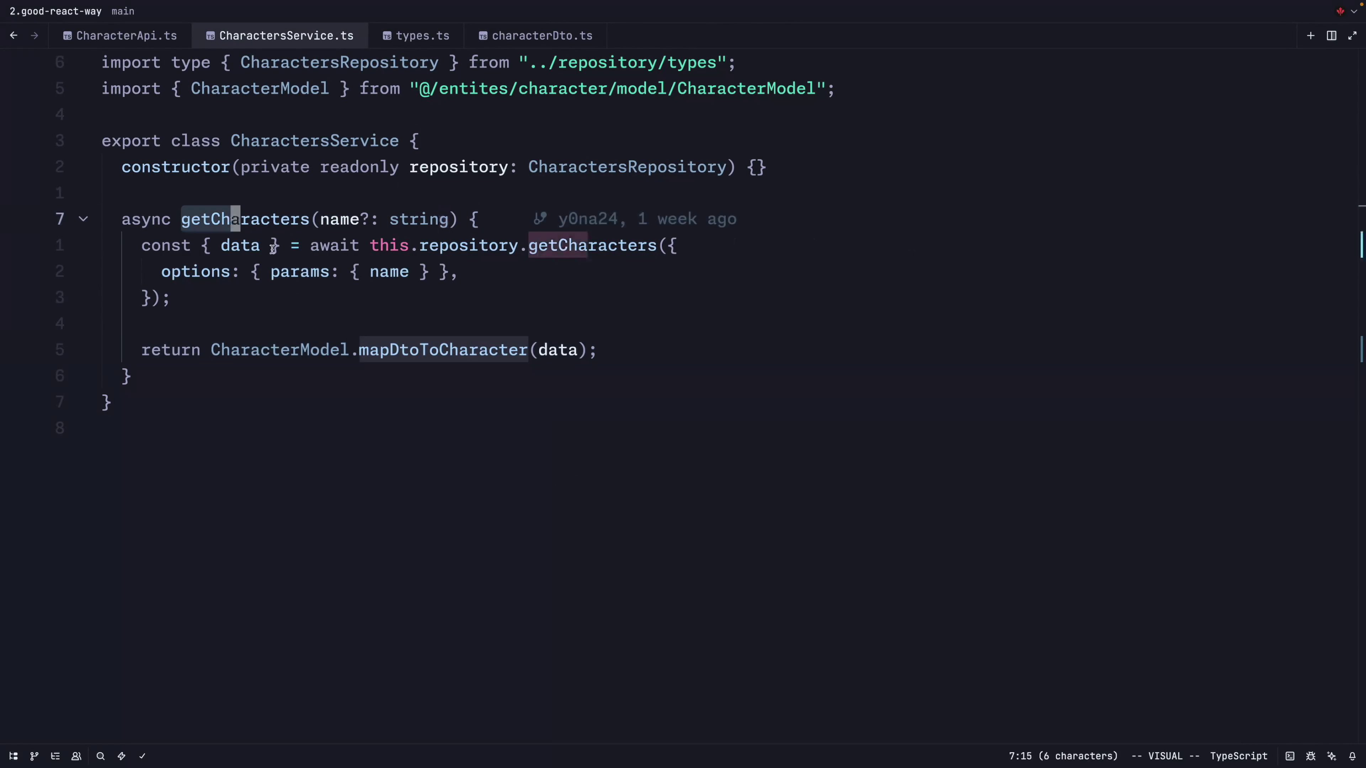The width and height of the screenshot is (1366, 768).
Task: Split the editor pane icon
Action: pyautogui.click(x=1331, y=36)
